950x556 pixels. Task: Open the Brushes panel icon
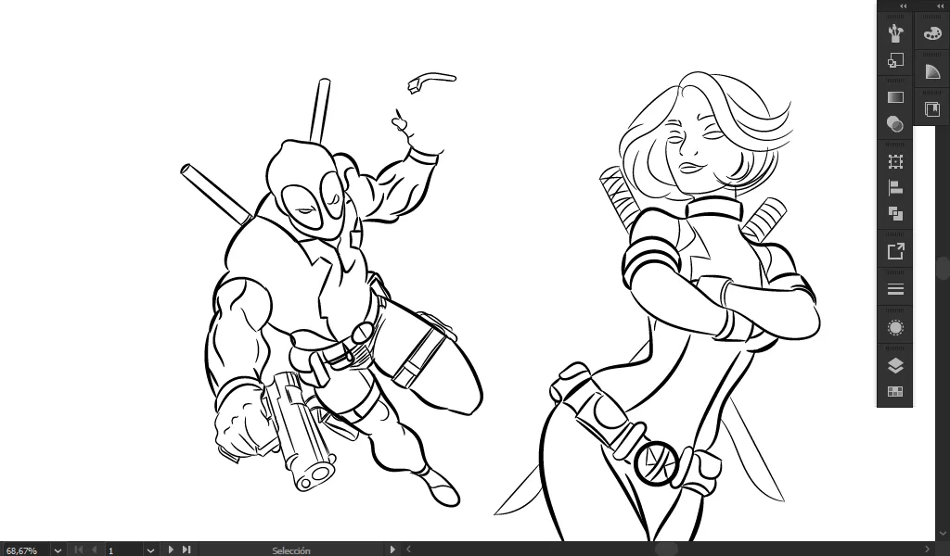pos(895,34)
